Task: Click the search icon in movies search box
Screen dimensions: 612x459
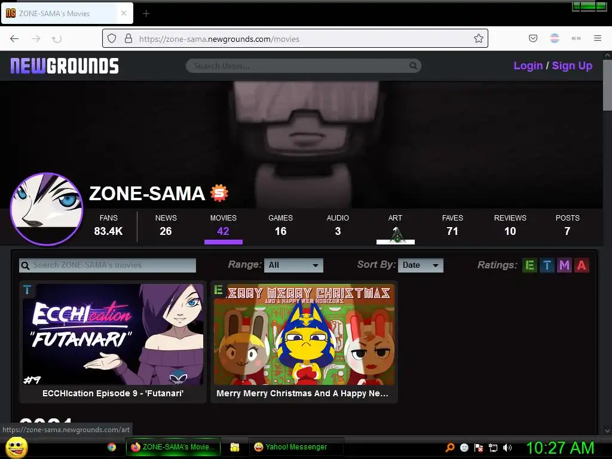Action: point(25,266)
